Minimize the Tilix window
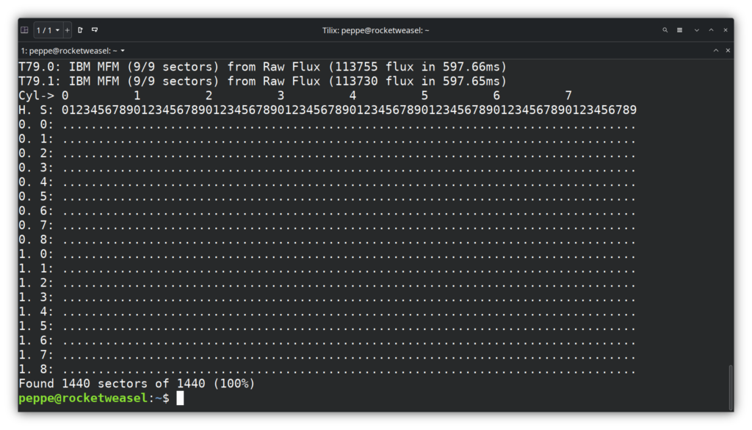Screen dimensions: 752x430 click(696, 30)
